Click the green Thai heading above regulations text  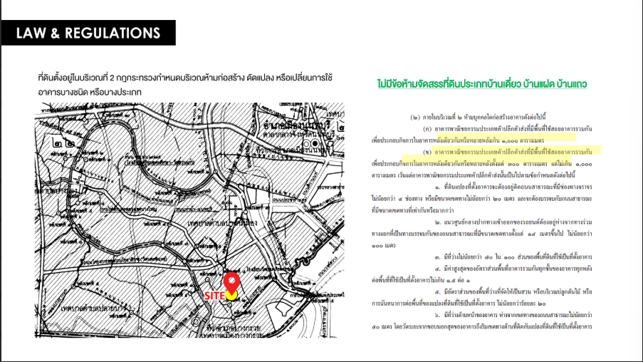(x=482, y=84)
